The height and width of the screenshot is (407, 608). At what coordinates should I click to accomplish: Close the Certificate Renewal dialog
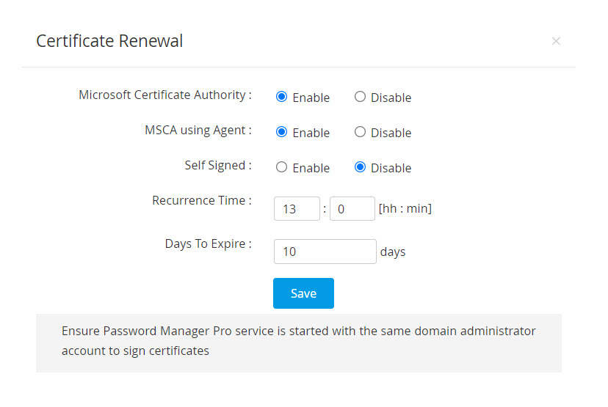tap(556, 41)
